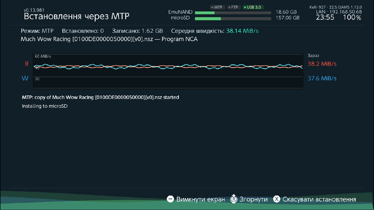The height and width of the screenshot is (210, 374).
Task: Click the Much Wow Racing Program NCA filename line
Action: click(109, 39)
